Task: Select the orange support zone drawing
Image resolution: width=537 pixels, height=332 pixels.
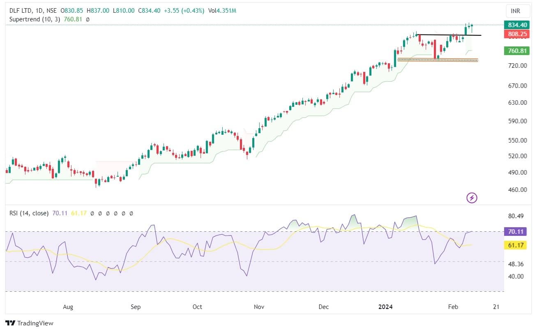Action: click(438, 60)
